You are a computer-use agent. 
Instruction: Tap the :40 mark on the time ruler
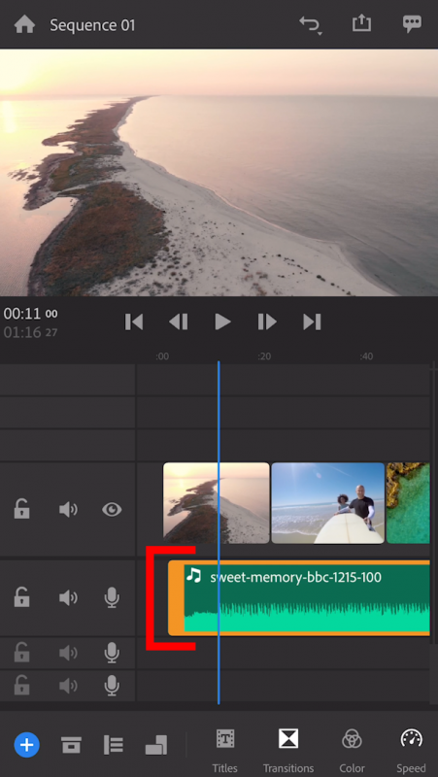tap(366, 356)
